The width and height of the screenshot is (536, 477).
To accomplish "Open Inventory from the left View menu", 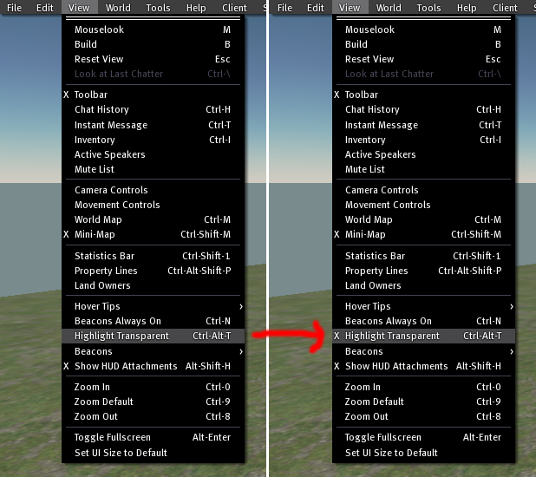I will [95, 140].
